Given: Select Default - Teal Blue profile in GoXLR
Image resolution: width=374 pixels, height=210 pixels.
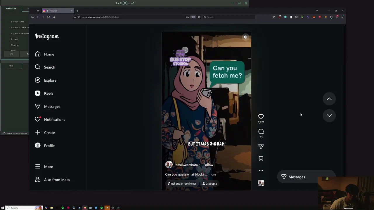Looking at the screenshot, I should (20, 27).
